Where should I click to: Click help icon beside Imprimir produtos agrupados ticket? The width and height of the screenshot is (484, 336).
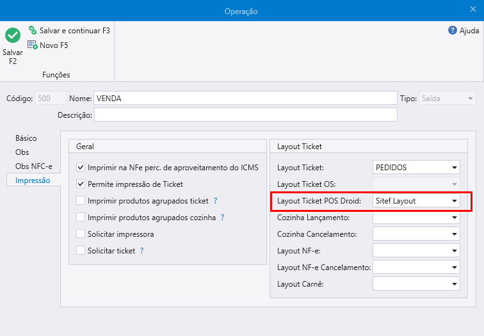(x=215, y=201)
